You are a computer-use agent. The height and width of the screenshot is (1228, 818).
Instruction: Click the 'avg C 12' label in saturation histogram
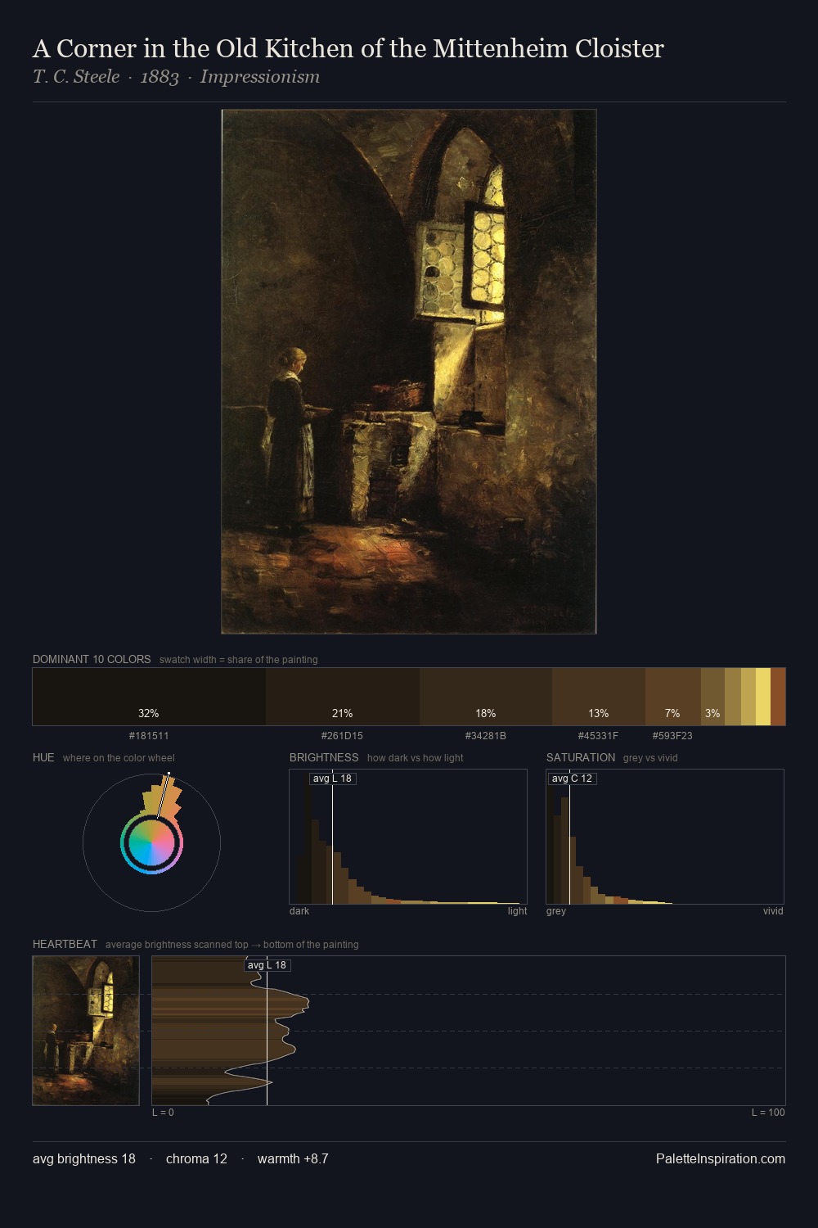tap(572, 779)
